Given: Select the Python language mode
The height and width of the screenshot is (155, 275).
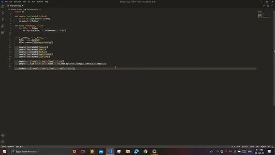Looking at the screenshot, I should (x=263, y=147).
